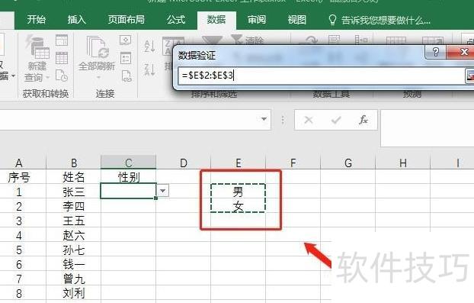The image size is (474, 303).
Task: Select the cell containing 孙七
Action: coord(73,250)
